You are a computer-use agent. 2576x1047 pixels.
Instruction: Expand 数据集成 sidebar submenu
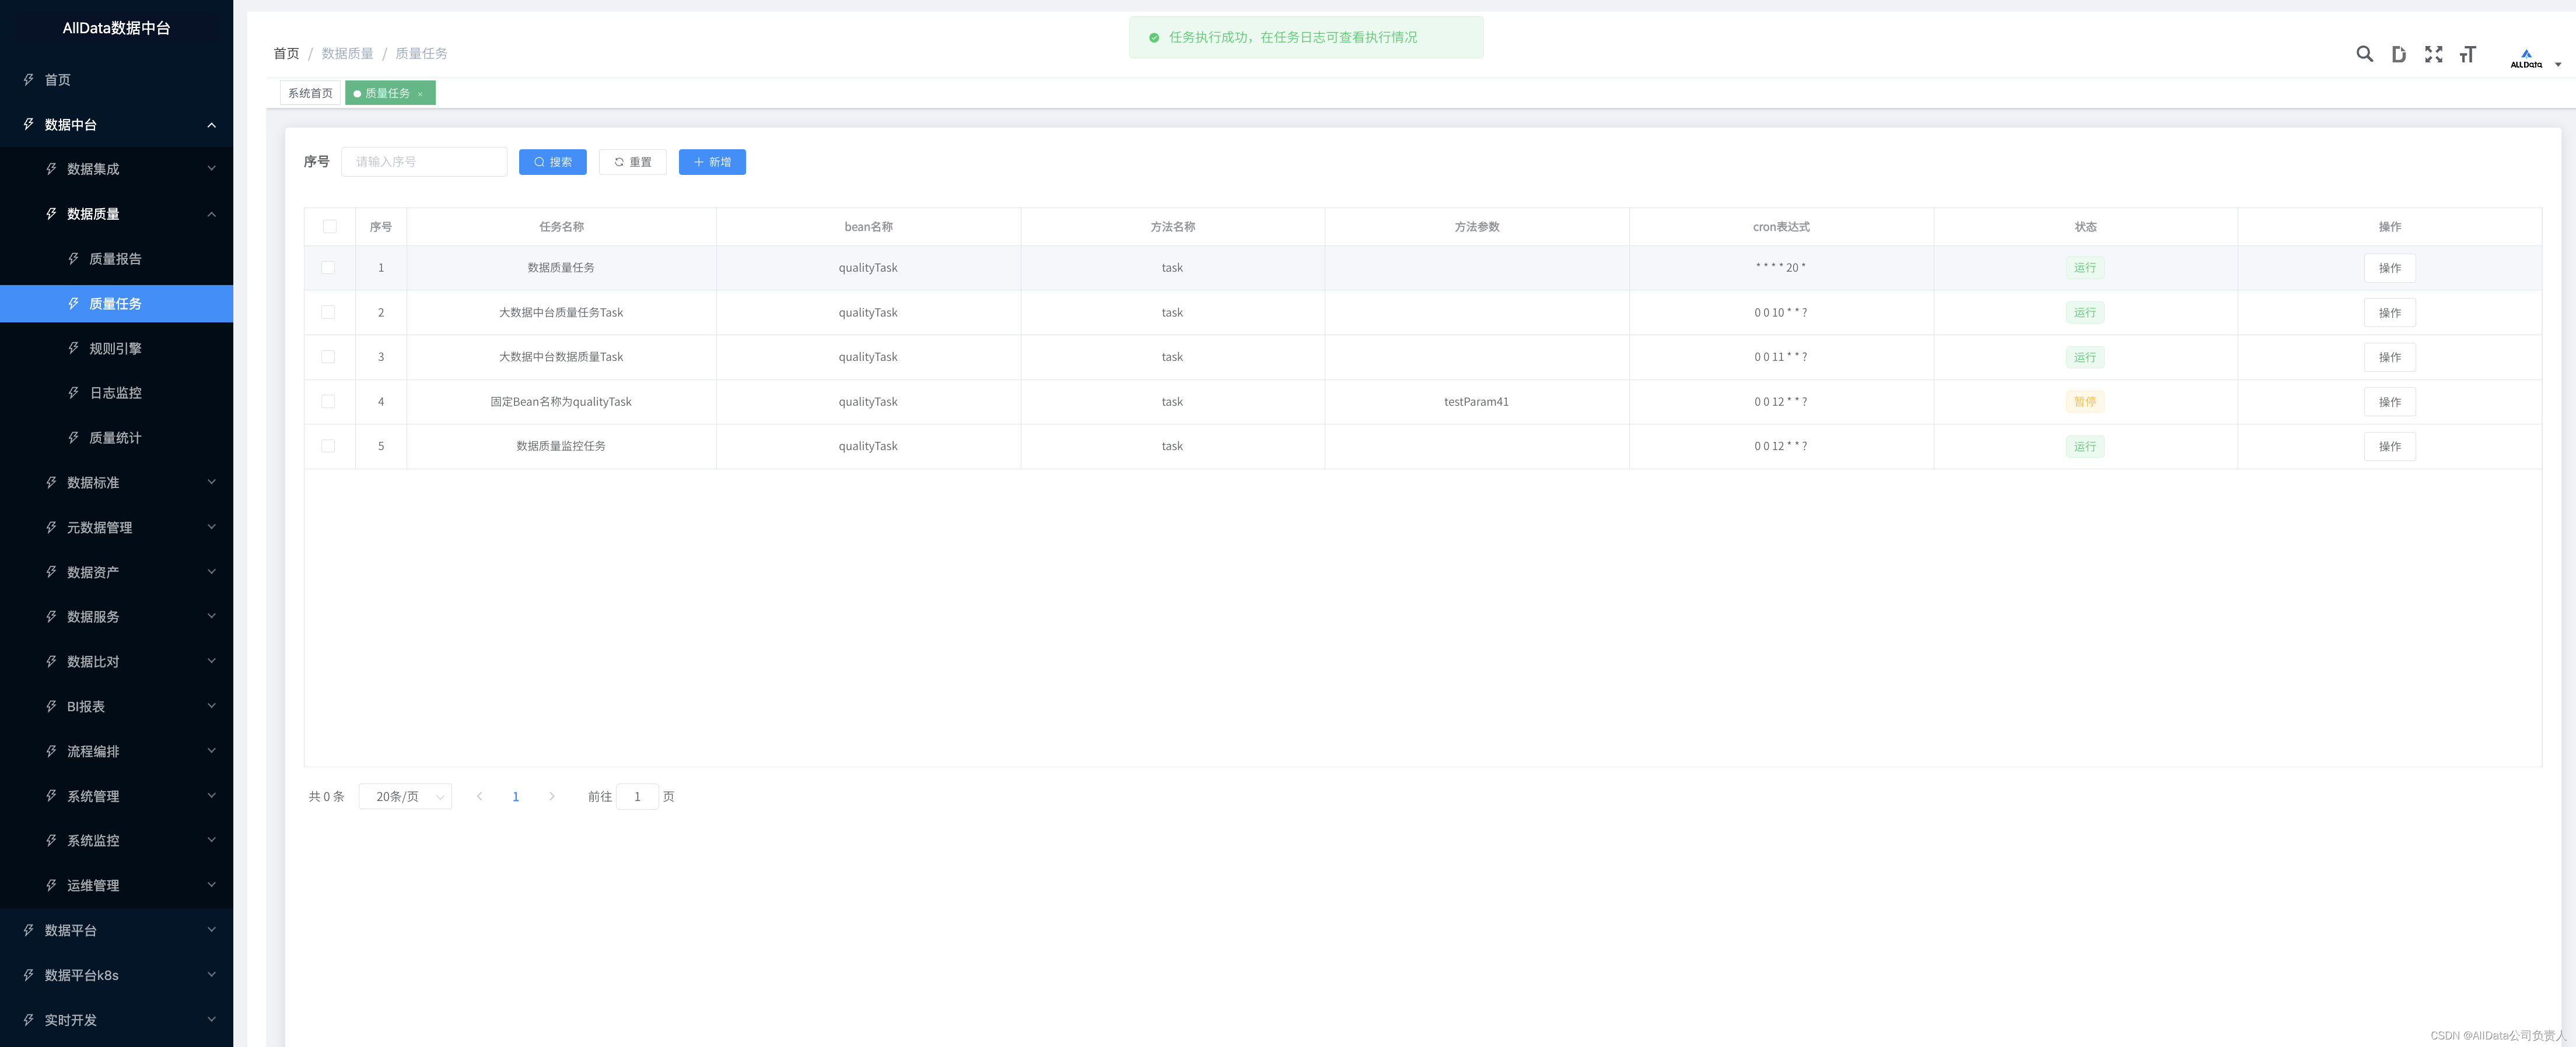pyautogui.click(x=116, y=169)
